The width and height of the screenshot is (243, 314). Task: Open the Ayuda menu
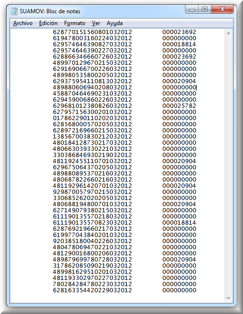click(x=114, y=24)
